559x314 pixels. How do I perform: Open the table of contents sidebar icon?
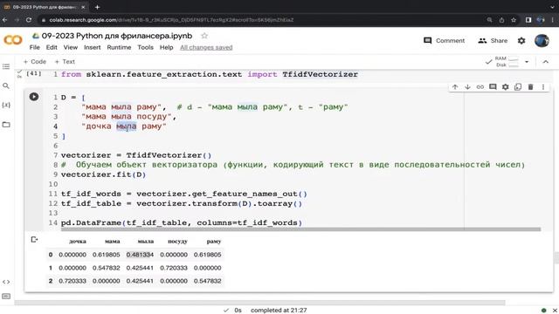coord(6,66)
